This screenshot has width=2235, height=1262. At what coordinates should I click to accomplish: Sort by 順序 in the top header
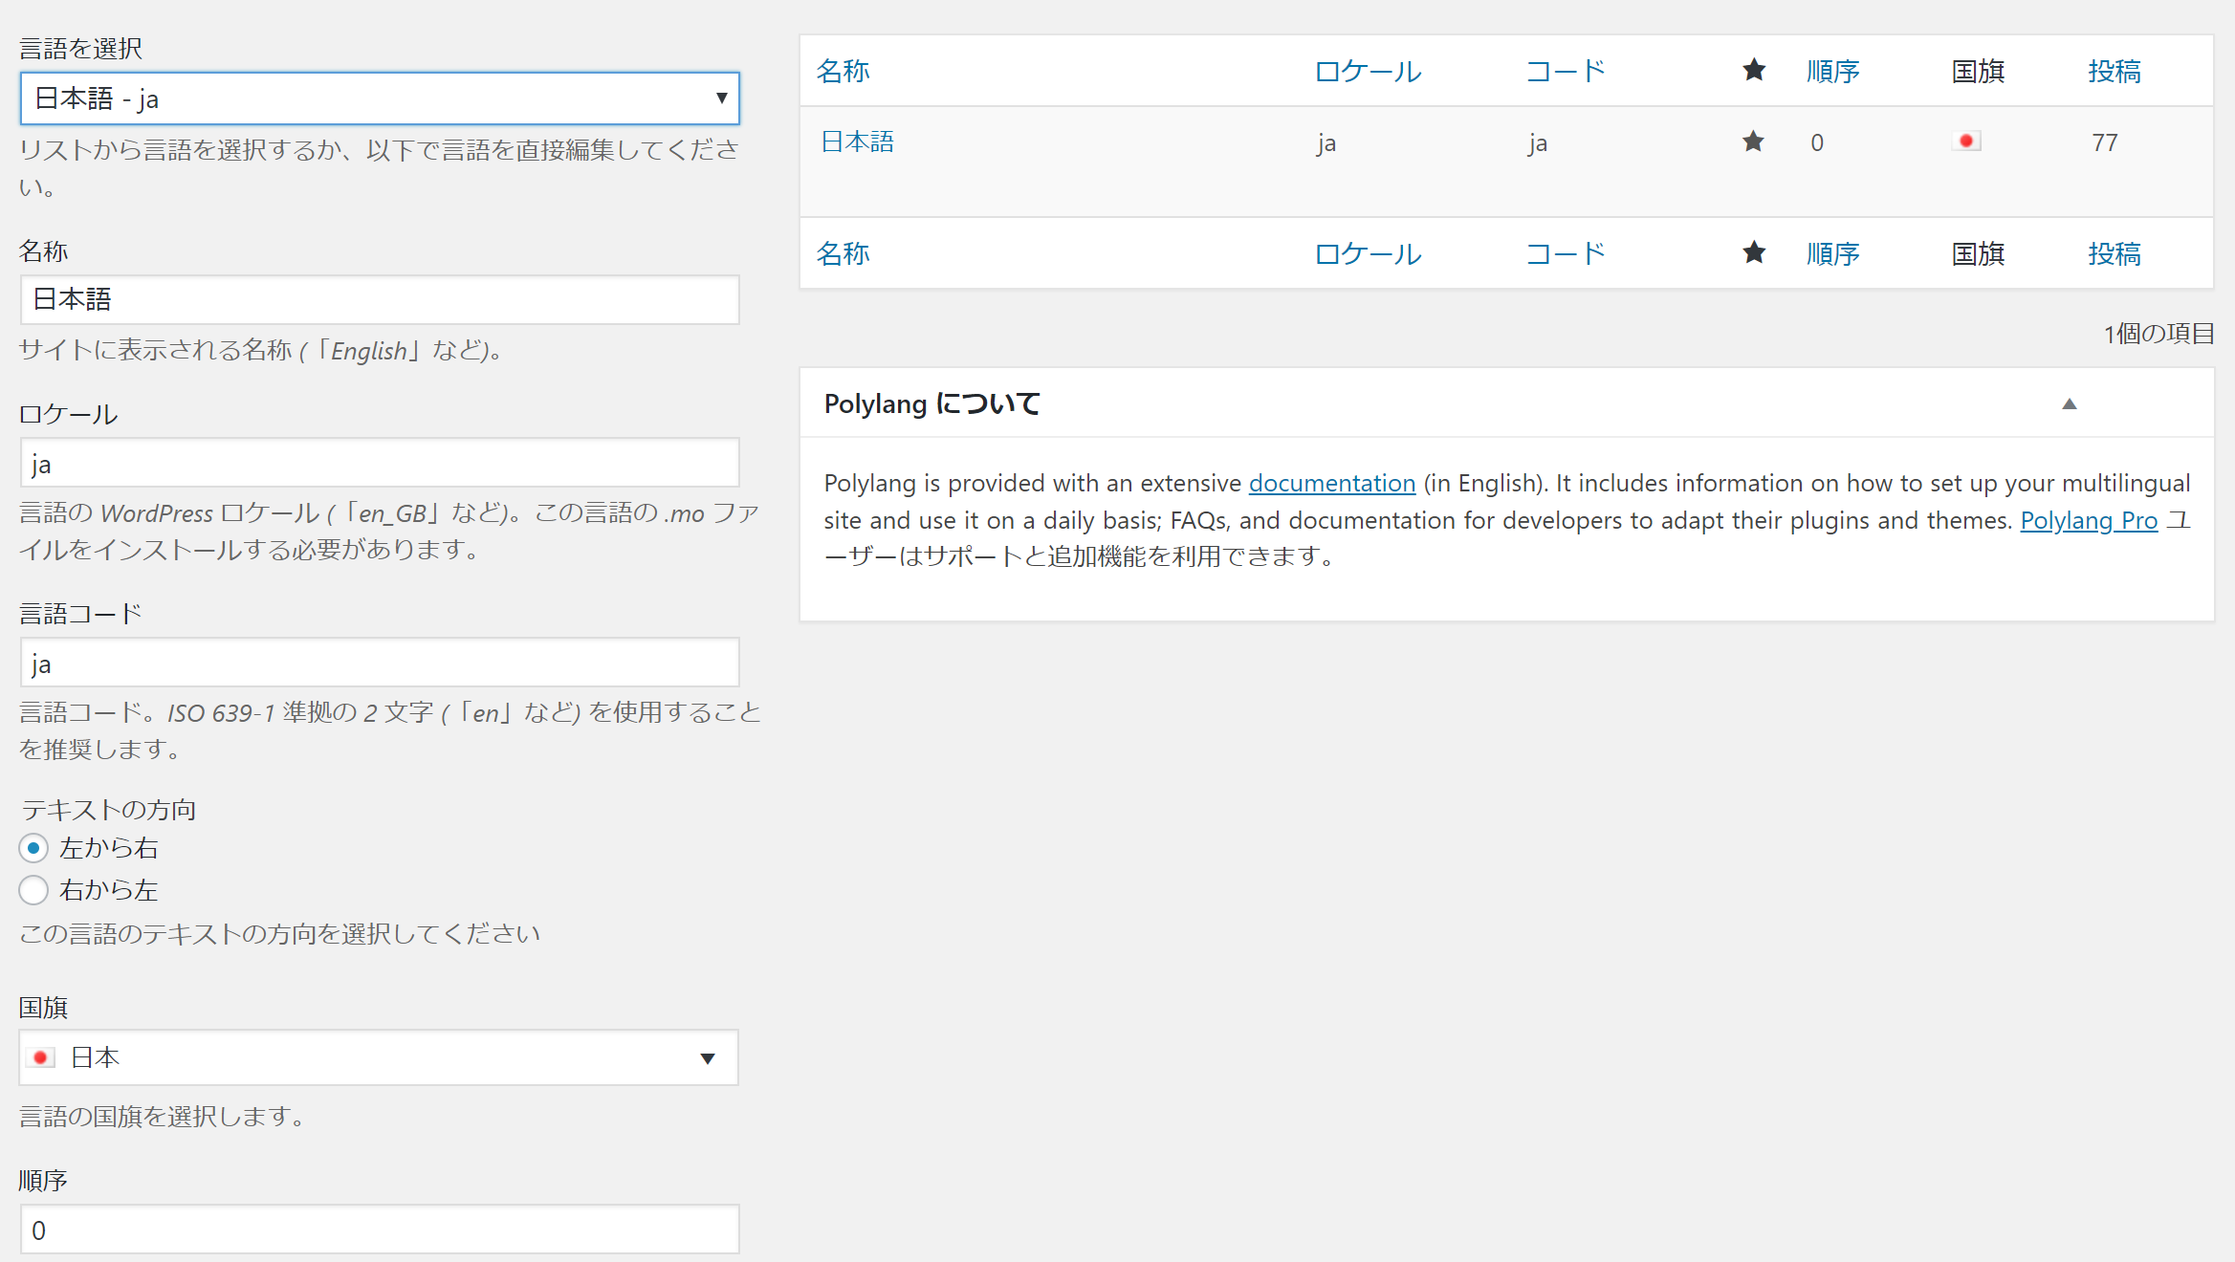tap(1832, 71)
